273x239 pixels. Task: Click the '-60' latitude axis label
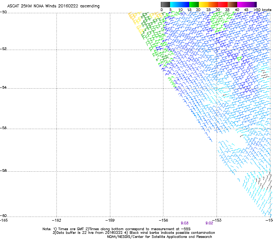click(x=3, y=215)
